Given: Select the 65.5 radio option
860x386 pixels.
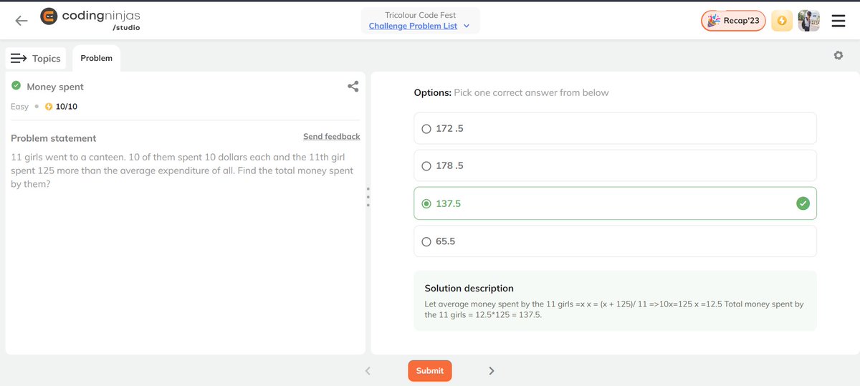Looking at the screenshot, I should [426, 242].
